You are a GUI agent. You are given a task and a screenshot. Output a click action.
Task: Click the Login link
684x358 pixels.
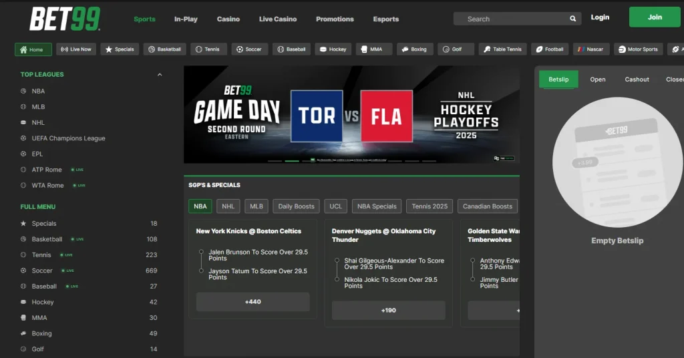tap(600, 17)
